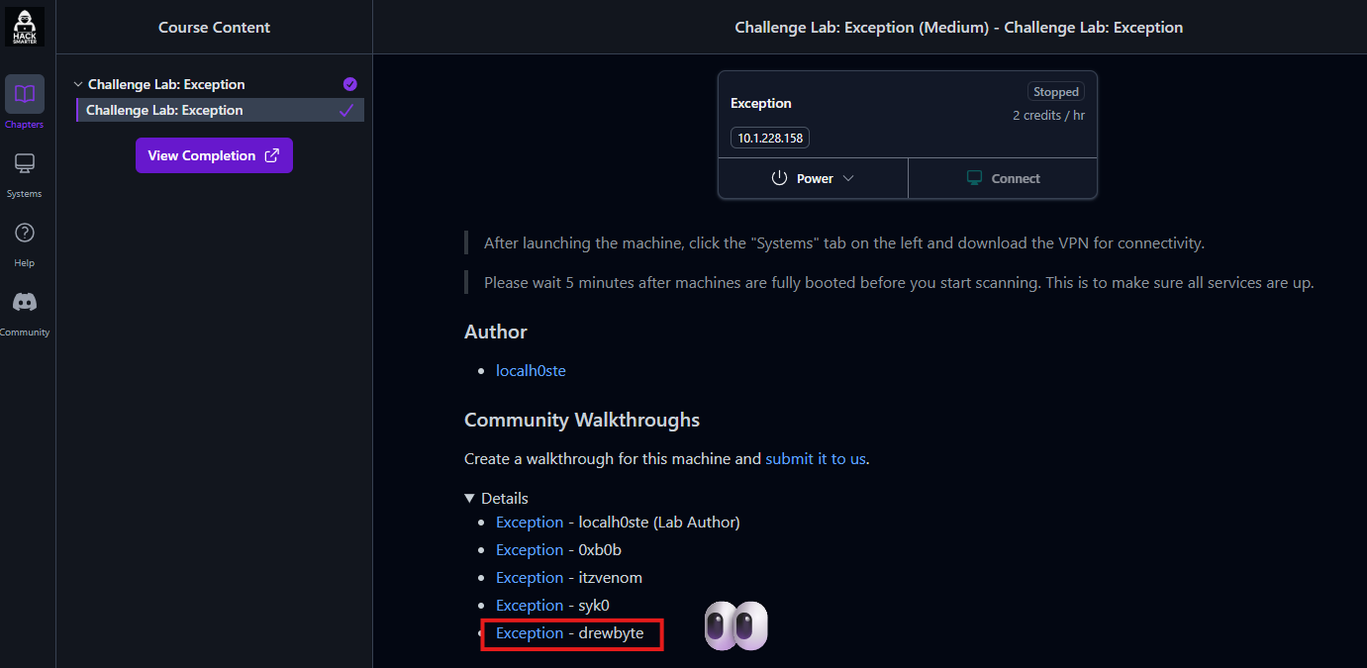Open the Systems monitor icon
This screenshot has height=668, width=1367.
point(25,164)
